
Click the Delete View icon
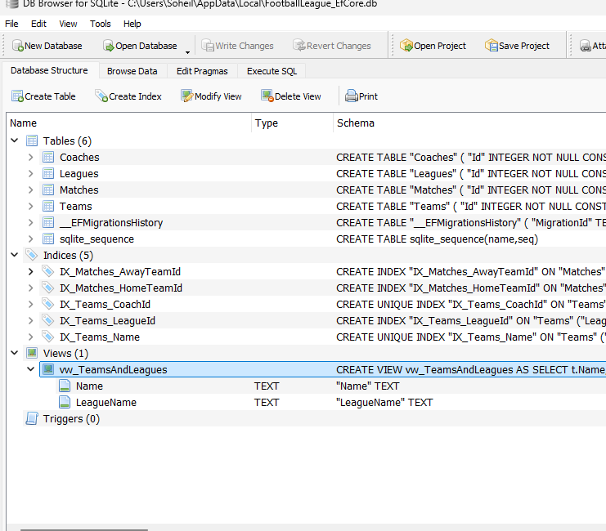(x=267, y=96)
